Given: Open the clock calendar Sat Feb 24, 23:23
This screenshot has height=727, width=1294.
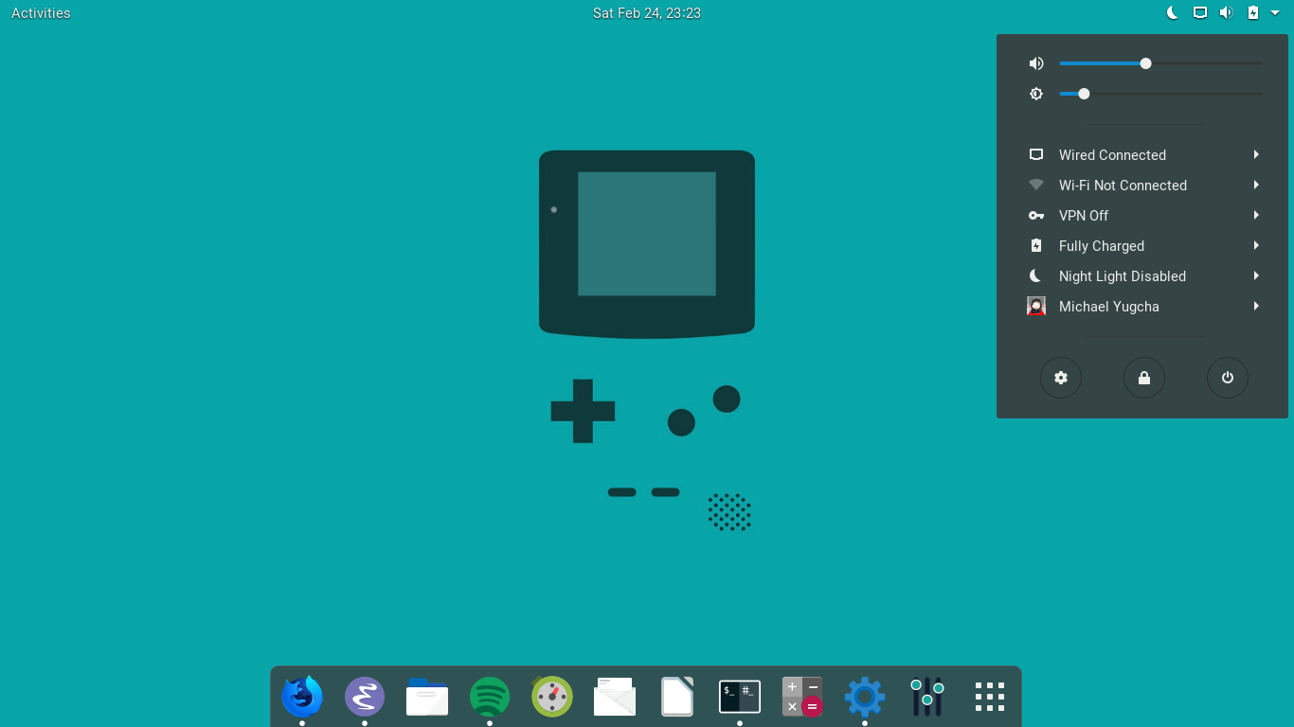Looking at the screenshot, I should pos(647,12).
